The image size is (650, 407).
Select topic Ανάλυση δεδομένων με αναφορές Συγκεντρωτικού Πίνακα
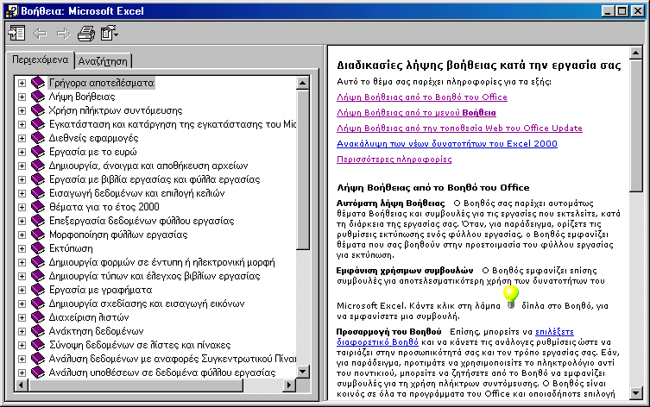pos(173,359)
